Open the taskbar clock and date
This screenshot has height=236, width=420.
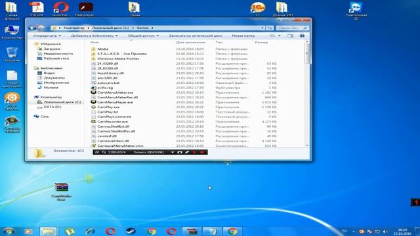click(402, 231)
